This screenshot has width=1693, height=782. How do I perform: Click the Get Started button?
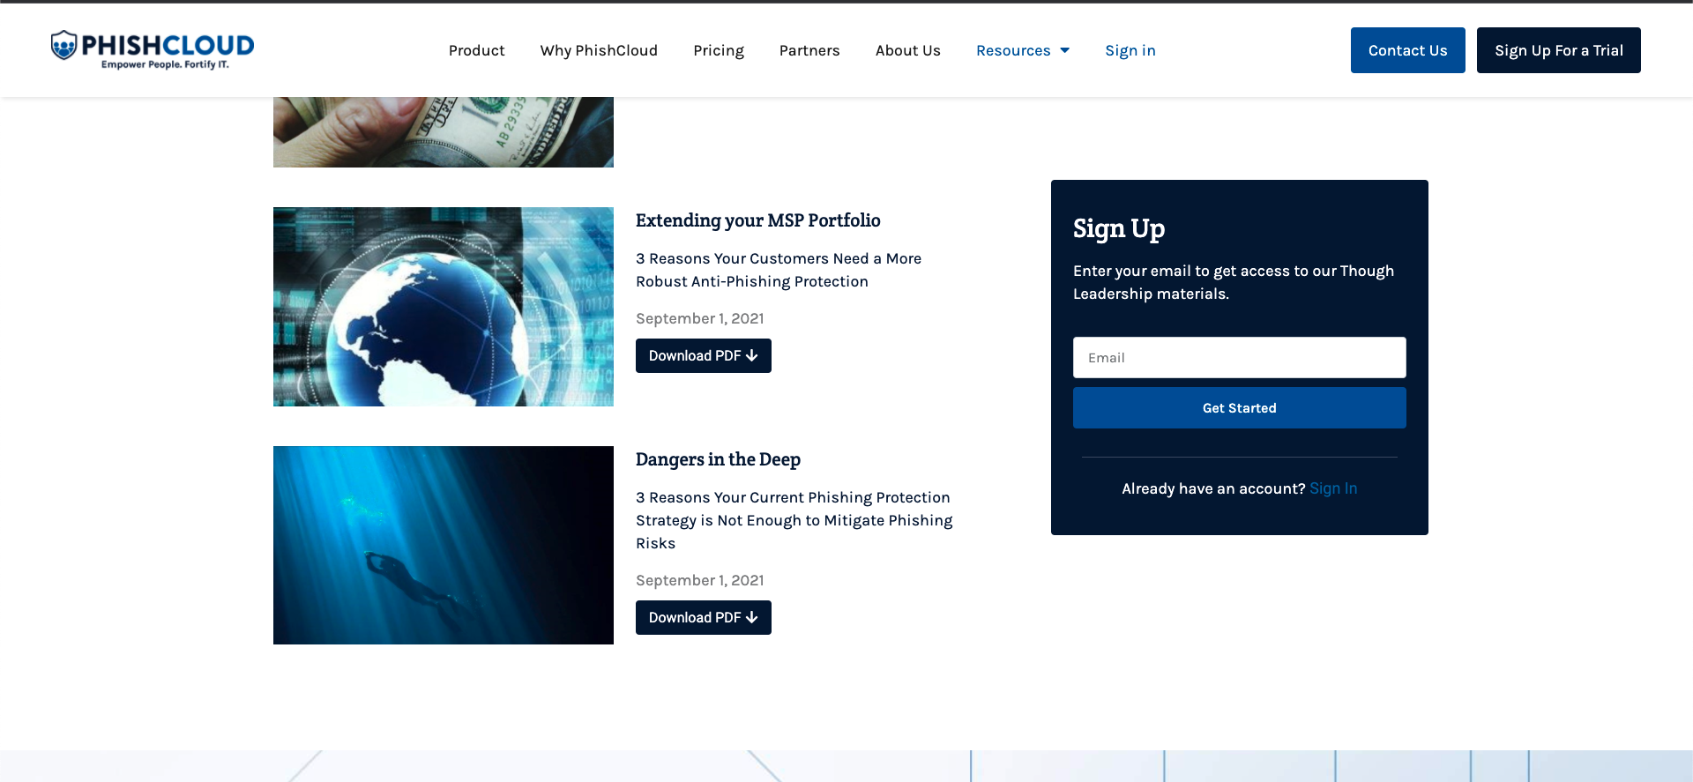point(1239,407)
